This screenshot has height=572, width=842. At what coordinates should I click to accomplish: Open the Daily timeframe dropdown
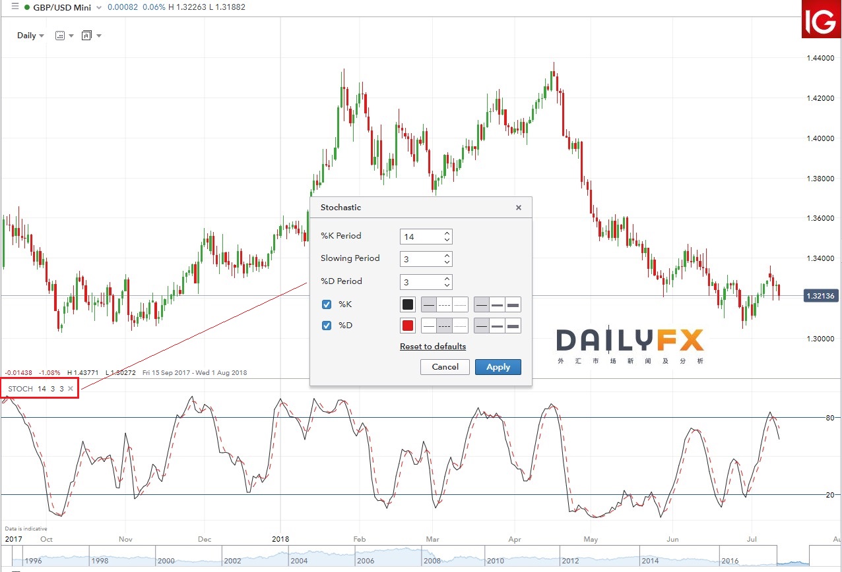(x=30, y=36)
